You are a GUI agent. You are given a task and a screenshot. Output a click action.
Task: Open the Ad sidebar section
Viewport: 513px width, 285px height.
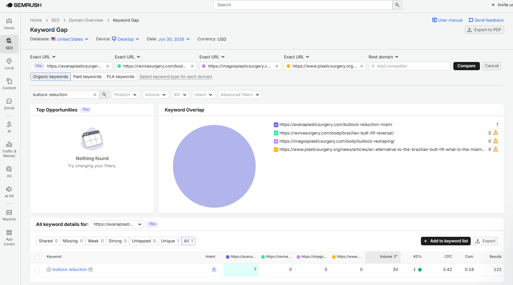(9, 172)
